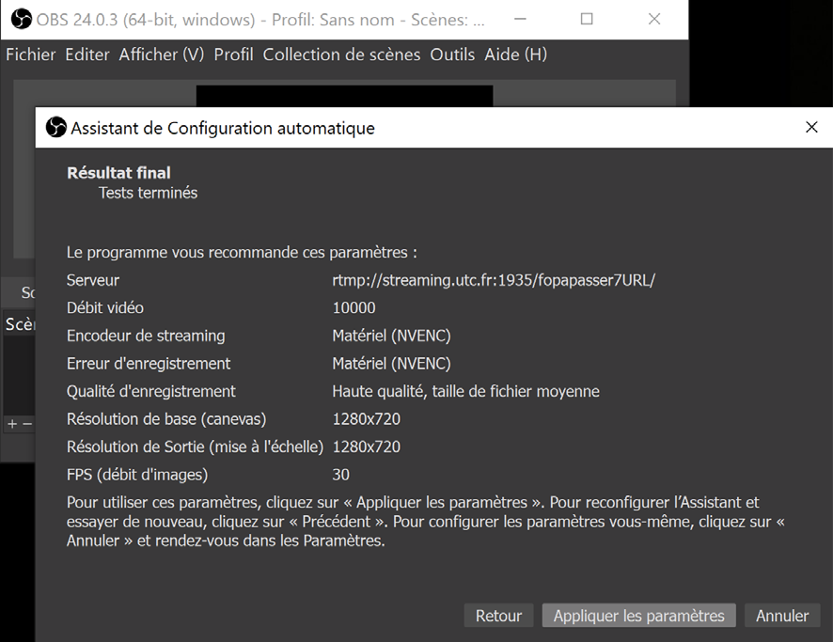This screenshot has height=642, width=833.
Task: Click the rtmp server URL text
Action: tap(494, 280)
